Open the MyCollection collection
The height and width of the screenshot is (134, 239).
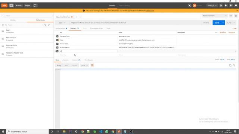(x=27, y=39)
